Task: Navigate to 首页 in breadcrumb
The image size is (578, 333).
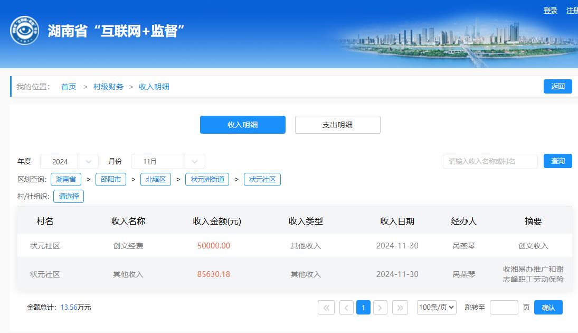Action: point(69,87)
